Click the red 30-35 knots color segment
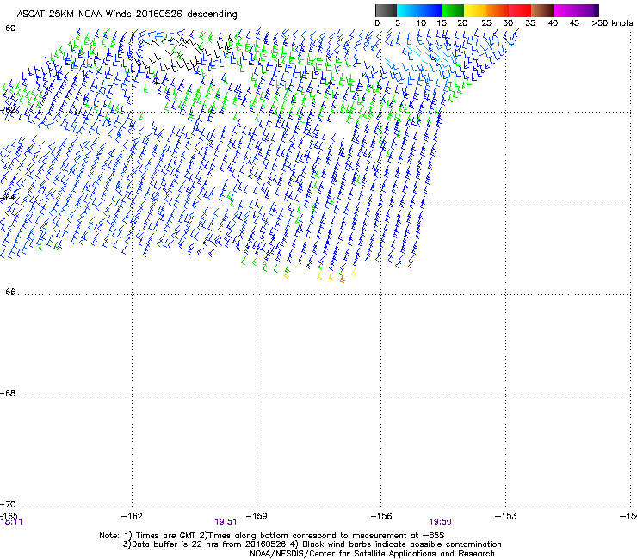Viewport: 637px width, 559px height. [x=520, y=10]
